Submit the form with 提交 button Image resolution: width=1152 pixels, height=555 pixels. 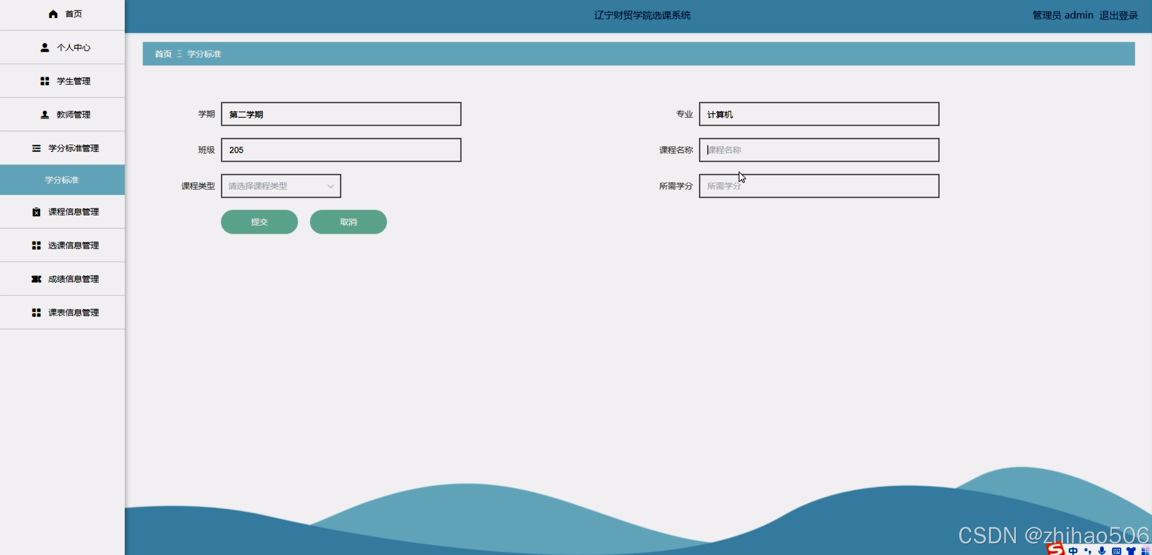click(x=259, y=222)
